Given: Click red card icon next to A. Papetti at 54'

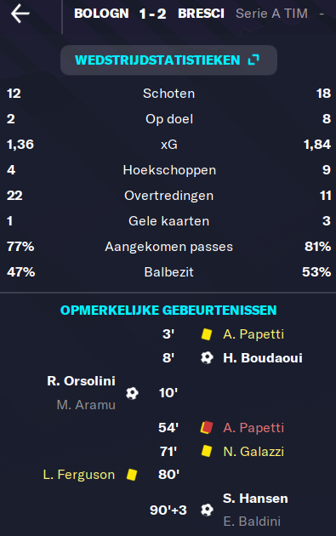Looking at the screenshot, I should click(207, 428).
